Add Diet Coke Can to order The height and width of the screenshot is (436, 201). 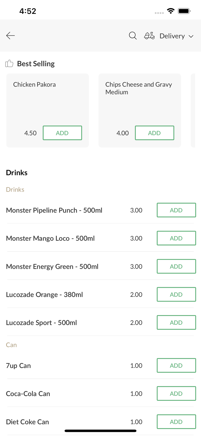(176, 422)
